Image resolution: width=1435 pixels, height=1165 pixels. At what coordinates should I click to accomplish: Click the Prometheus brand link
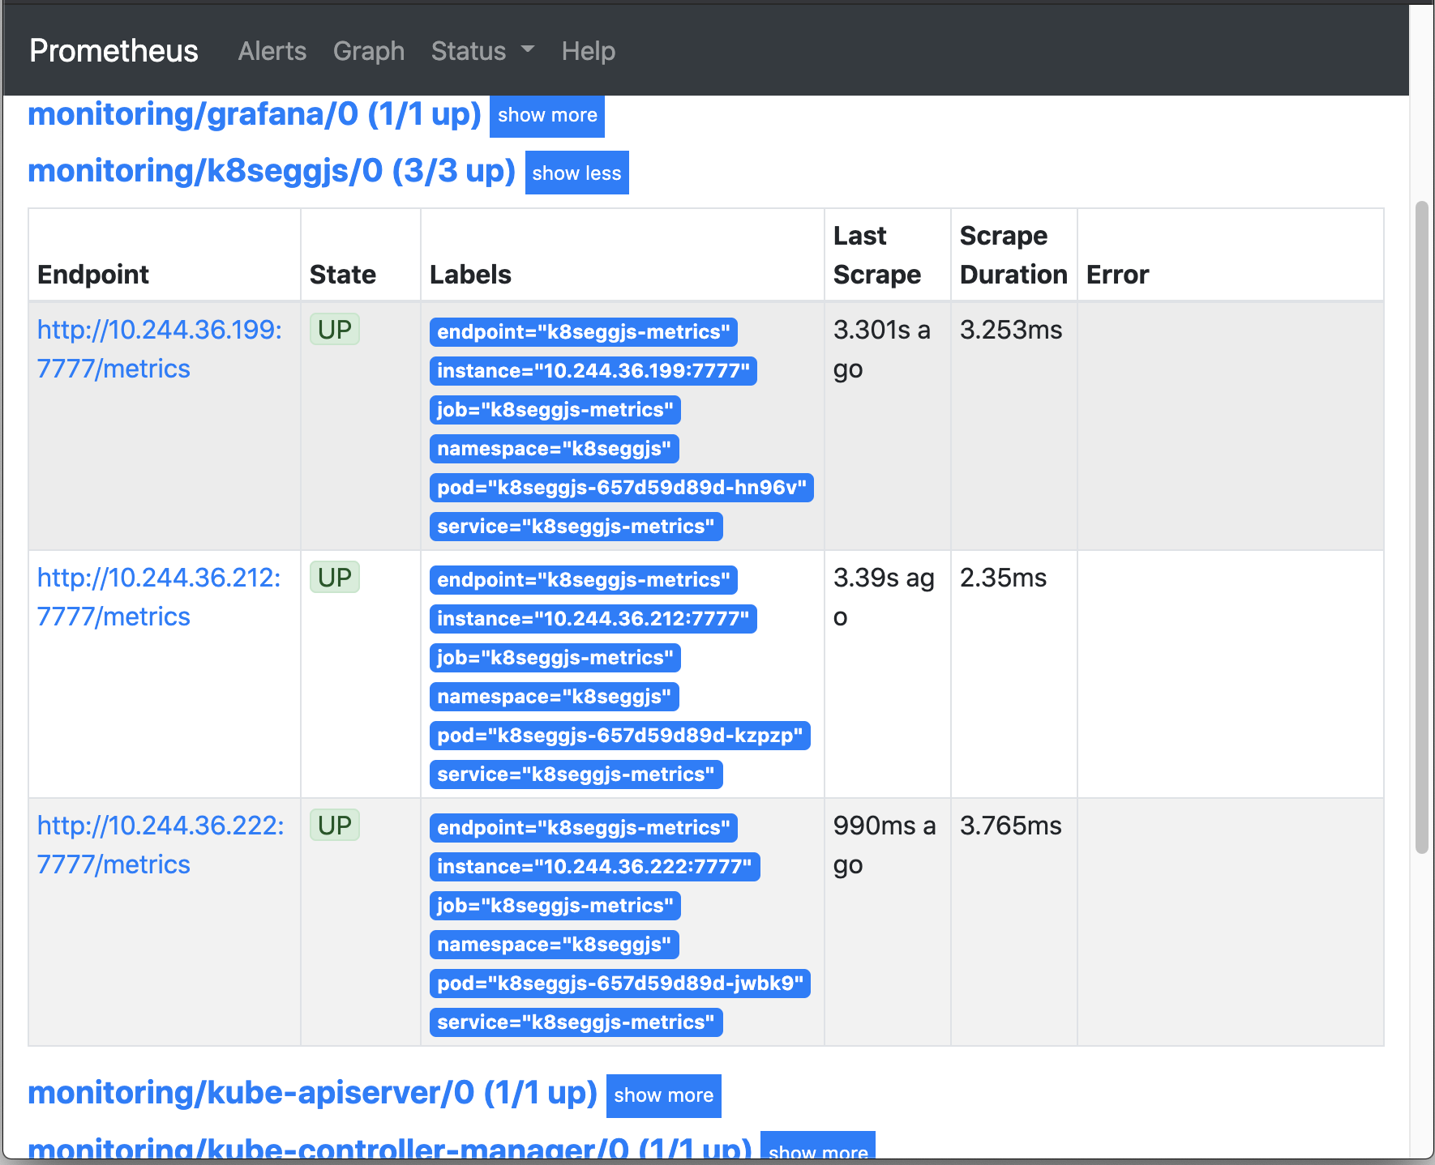coord(114,51)
